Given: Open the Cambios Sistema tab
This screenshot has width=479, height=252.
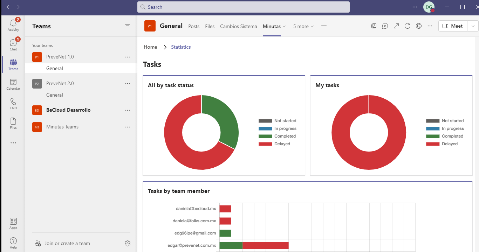Looking at the screenshot, I should [238, 26].
